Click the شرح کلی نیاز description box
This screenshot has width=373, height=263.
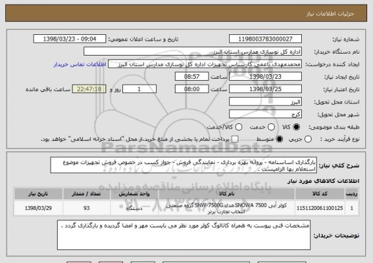(x=183, y=165)
